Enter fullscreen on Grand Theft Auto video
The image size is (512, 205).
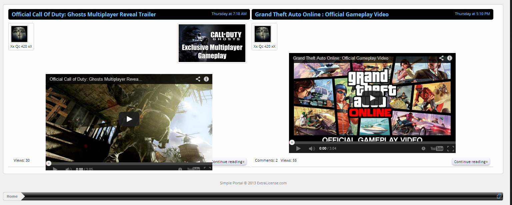click(450, 149)
